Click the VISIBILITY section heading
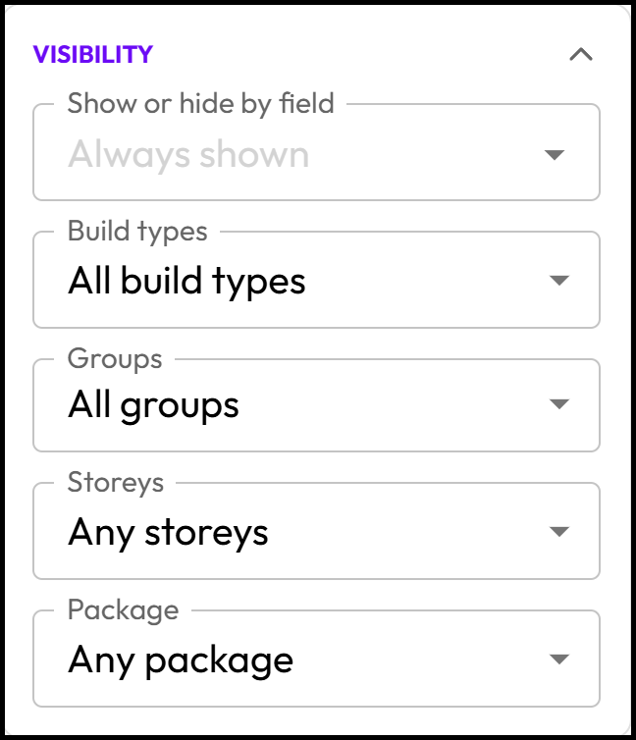Viewport: 636px width, 740px height. pyautogui.click(x=93, y=54)
